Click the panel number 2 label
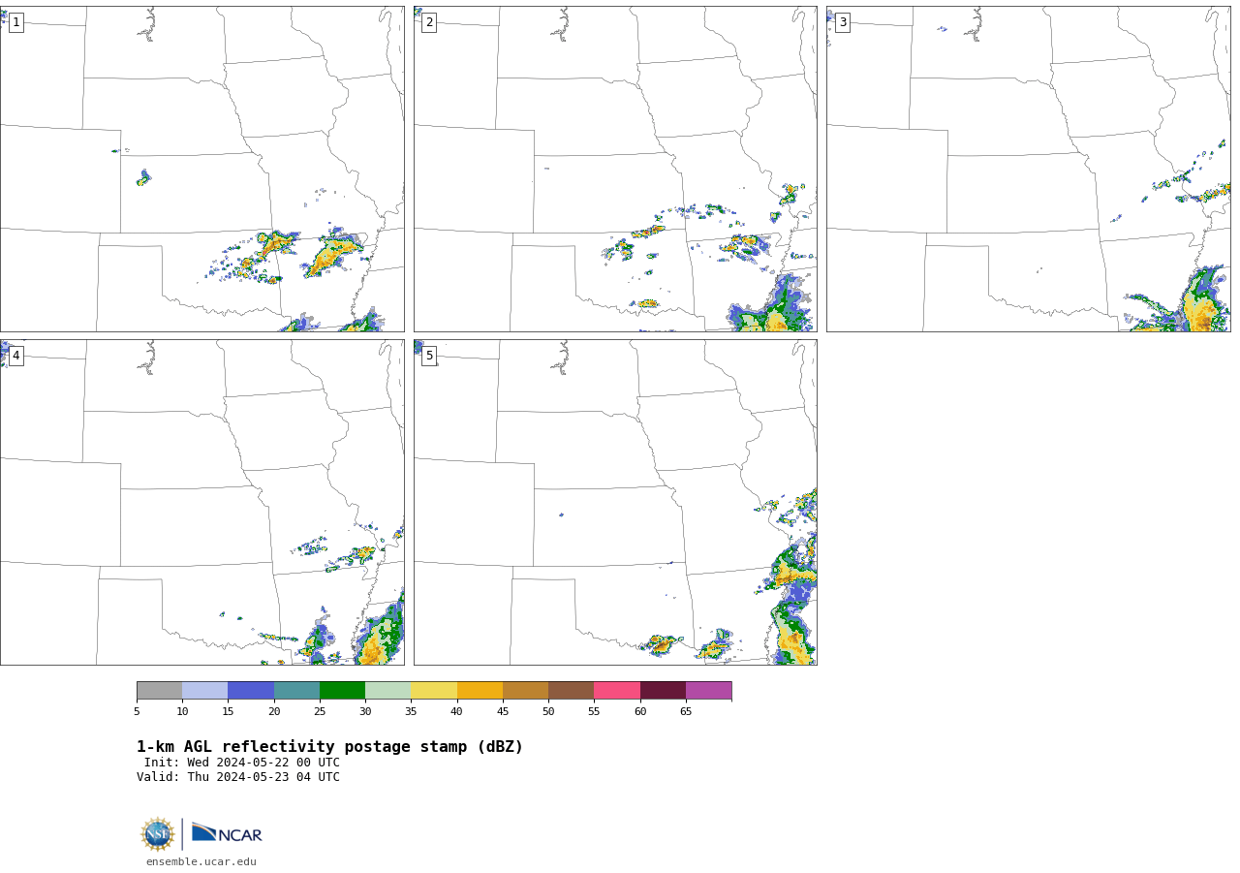 tap(429, 22)
